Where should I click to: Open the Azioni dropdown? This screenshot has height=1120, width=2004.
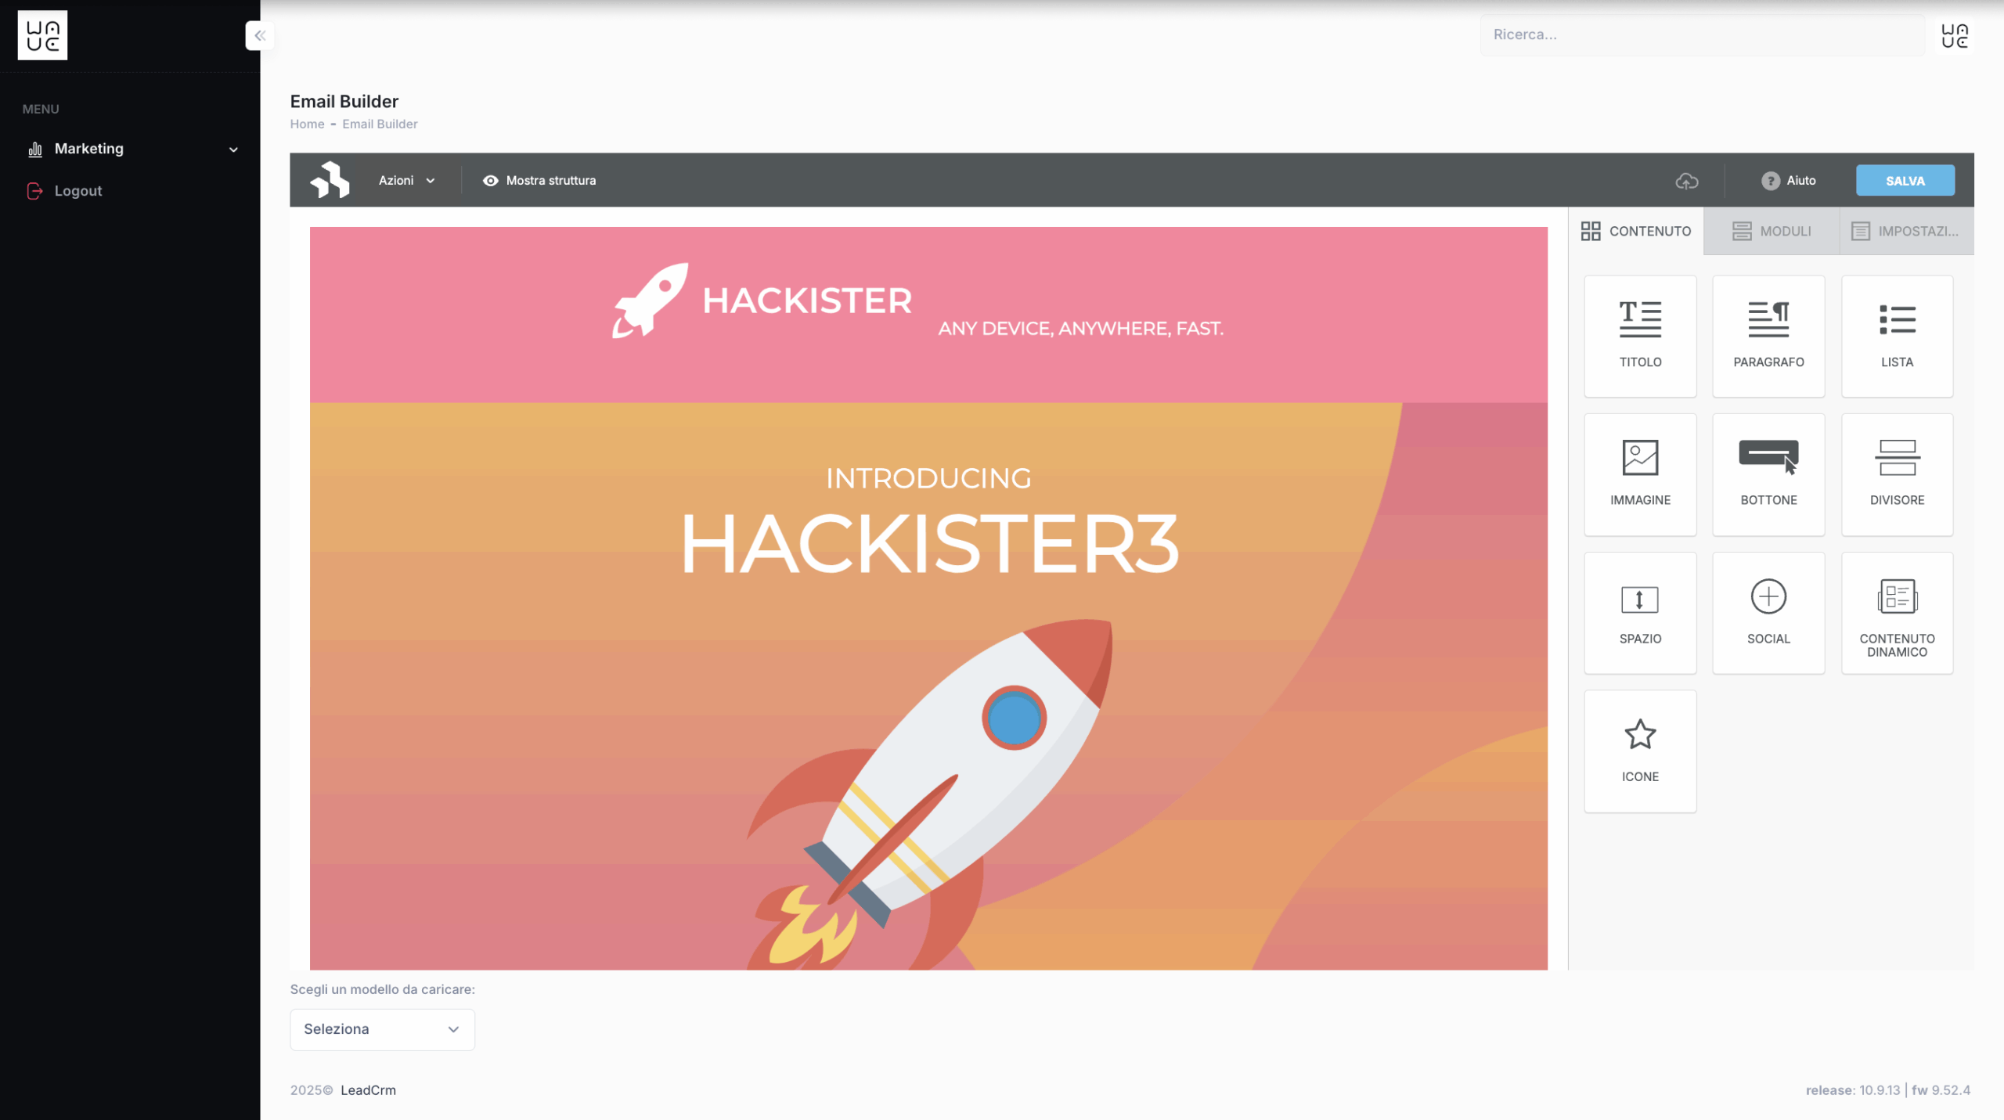coord(407,180)
